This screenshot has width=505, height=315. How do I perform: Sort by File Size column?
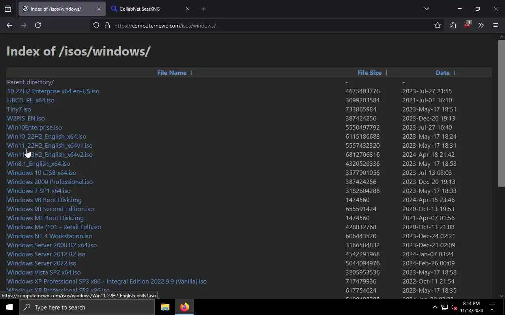click(x=369, y=72)
